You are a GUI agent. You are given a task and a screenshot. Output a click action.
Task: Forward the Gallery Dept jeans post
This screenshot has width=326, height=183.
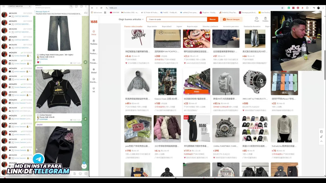point(85,62)
